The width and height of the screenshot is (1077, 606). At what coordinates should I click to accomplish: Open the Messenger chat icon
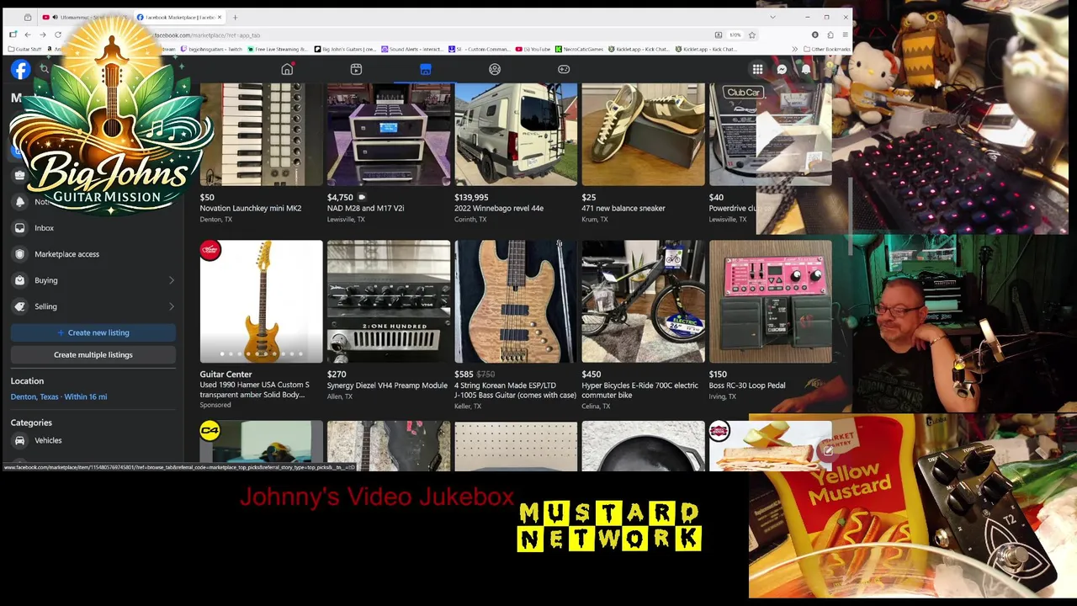(782, 69)
